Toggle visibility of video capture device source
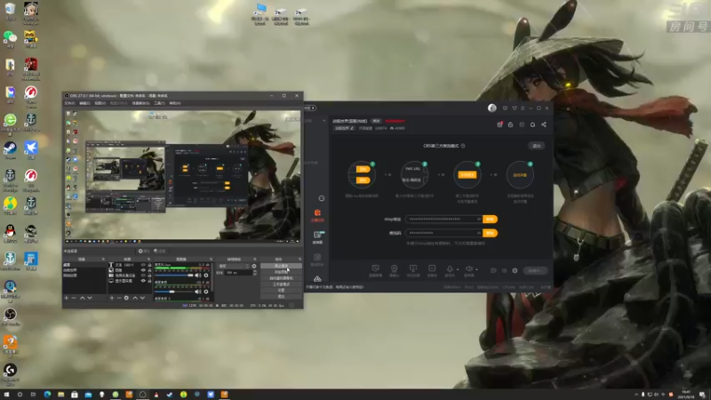The height and width of the screenshot is (400, 711). (143, 276)
